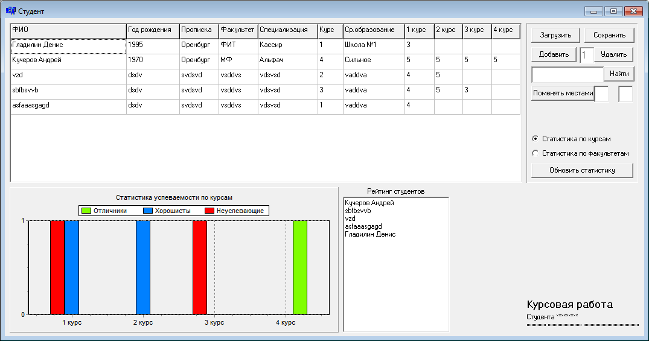
Task: Click the Альфач specialization cell
Action: tap(287, 61)
